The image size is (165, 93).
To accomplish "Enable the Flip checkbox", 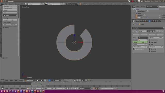I will pyautogui.click(x=150, y=44).
